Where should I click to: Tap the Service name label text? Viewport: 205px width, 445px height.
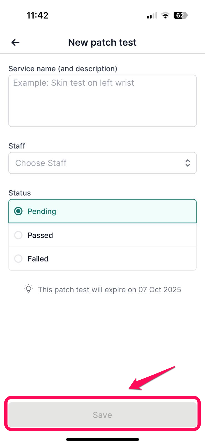click(x=63, y=69)
